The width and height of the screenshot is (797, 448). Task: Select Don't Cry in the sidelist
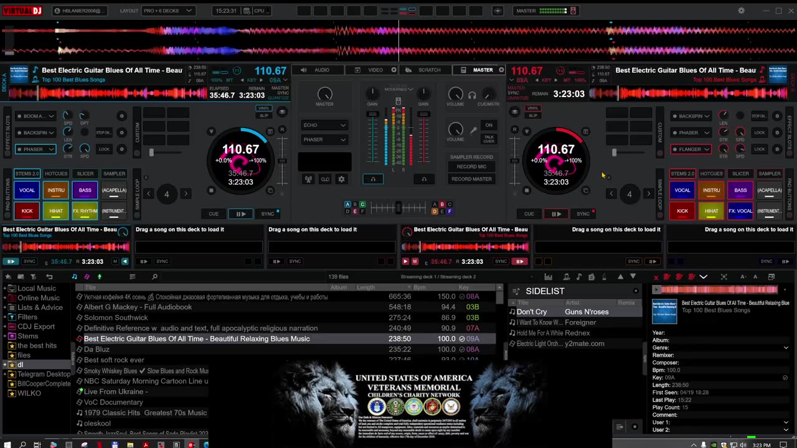coord(576,312)
